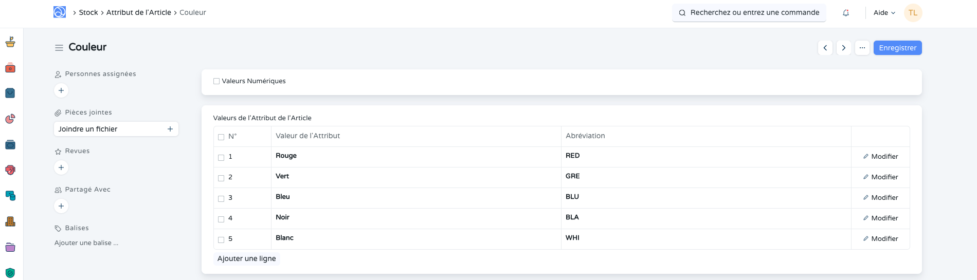The width and height of the screenshot is (977, 280).
Task: Open the three-dots more options menu
Action: coord(862,48)
